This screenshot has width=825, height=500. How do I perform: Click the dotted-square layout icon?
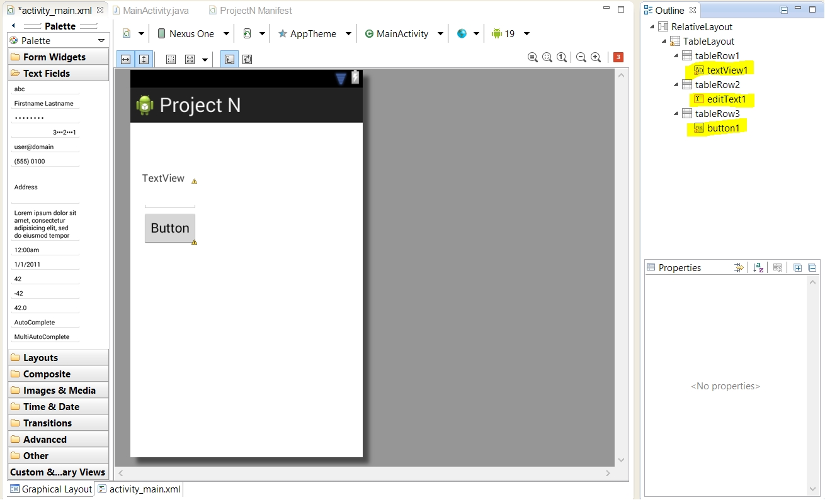click(171, 59)
